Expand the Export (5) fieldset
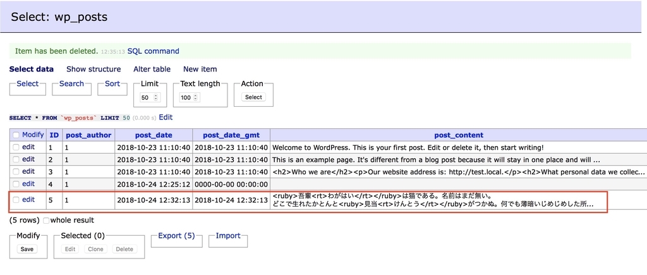The height and width of the screenshot is (275, 647). pos(177,236)
